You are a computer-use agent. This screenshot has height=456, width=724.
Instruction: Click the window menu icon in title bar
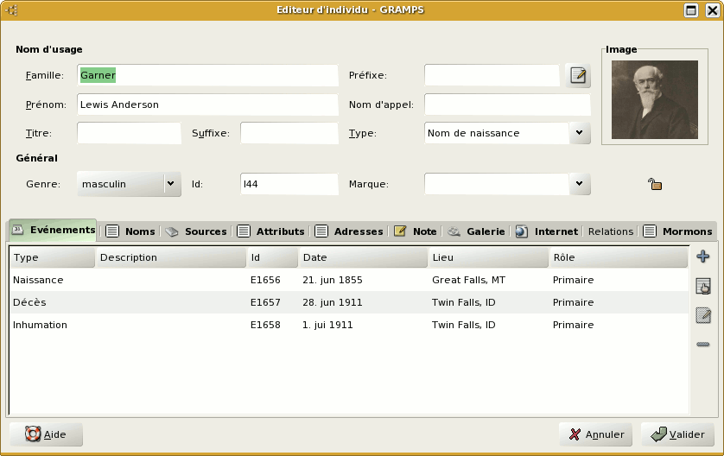[x=12, y=9]
